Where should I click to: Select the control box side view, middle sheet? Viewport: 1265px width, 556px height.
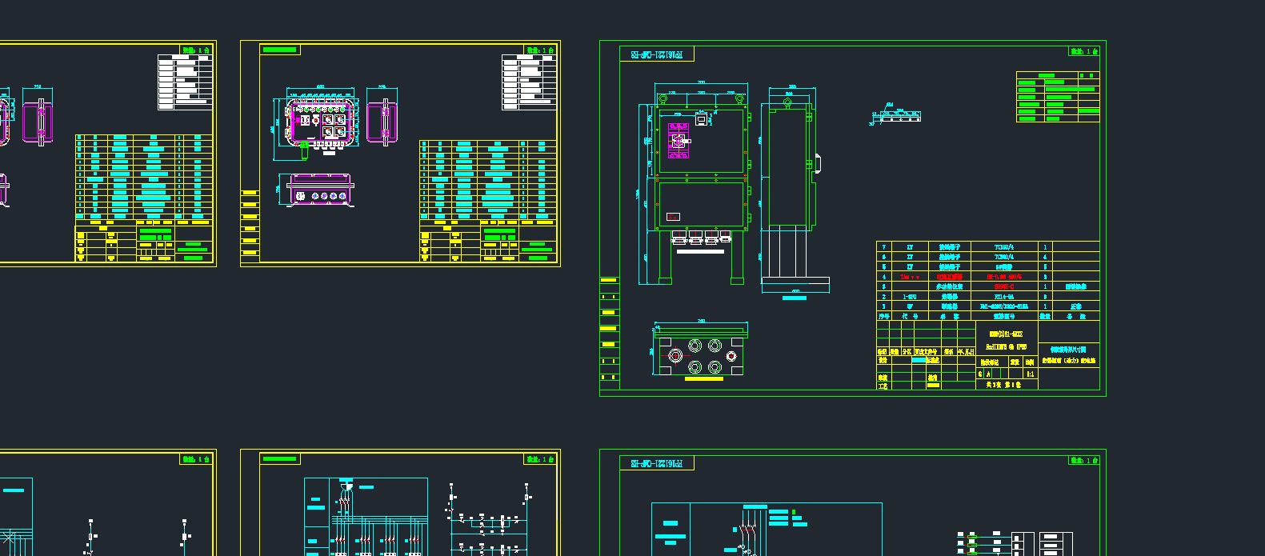[x=382, y=121]
